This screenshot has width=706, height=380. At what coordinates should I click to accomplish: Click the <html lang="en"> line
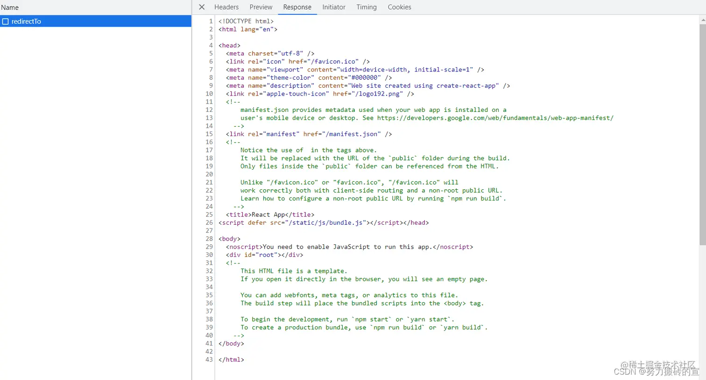tap(248, 29)
